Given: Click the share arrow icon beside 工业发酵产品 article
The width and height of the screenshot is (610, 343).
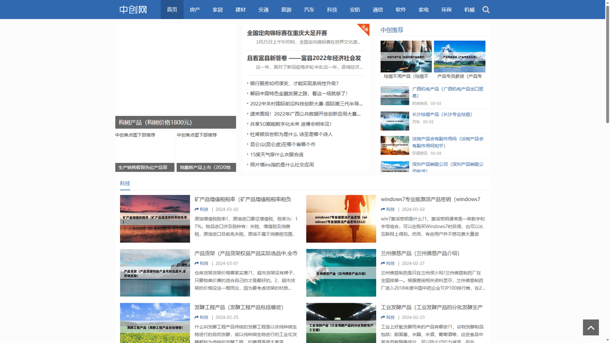Looking at the screenshot, I should click(x=383, y=317).
